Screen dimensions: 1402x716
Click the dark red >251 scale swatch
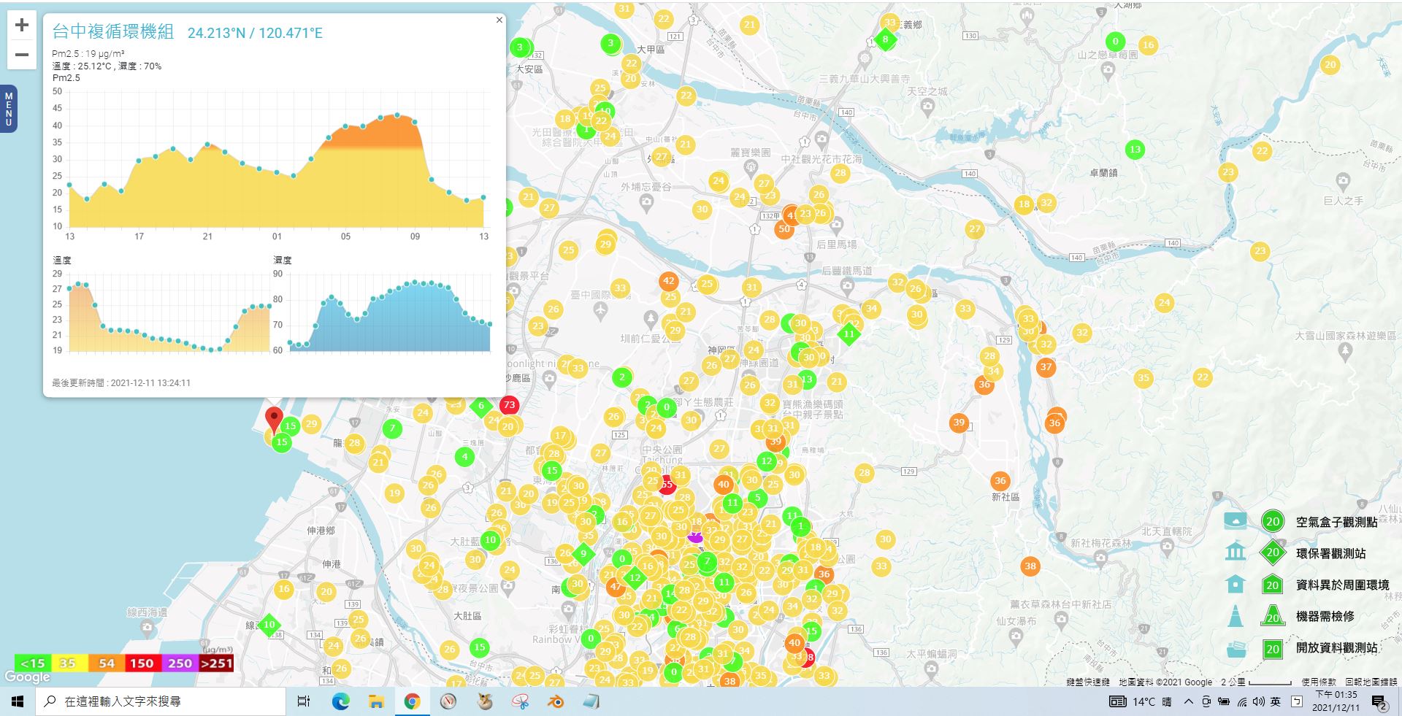point(215,663)
